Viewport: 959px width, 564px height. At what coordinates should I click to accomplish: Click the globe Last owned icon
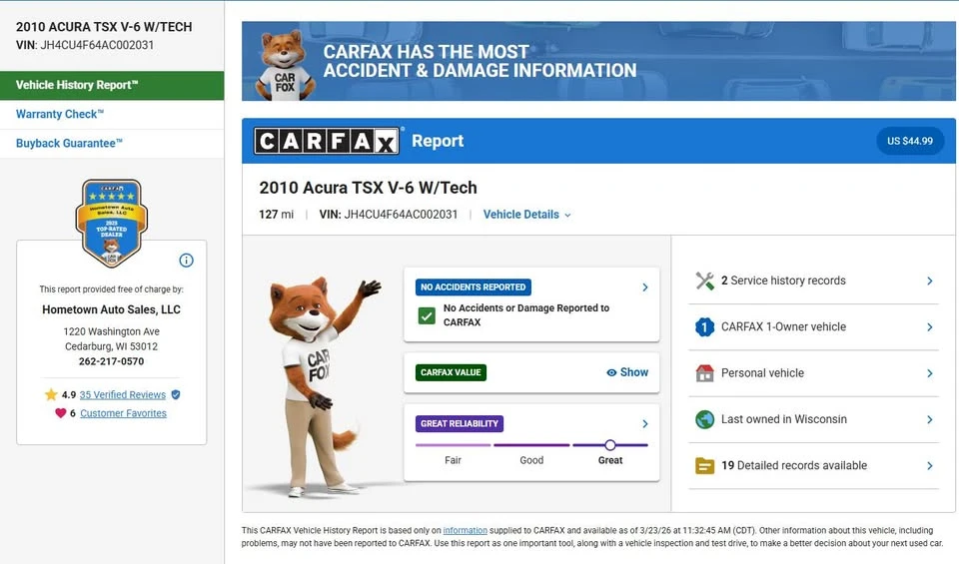[704, 419]
